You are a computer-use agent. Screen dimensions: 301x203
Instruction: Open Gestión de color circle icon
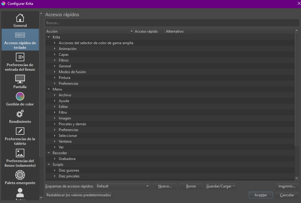coord(20,96)
